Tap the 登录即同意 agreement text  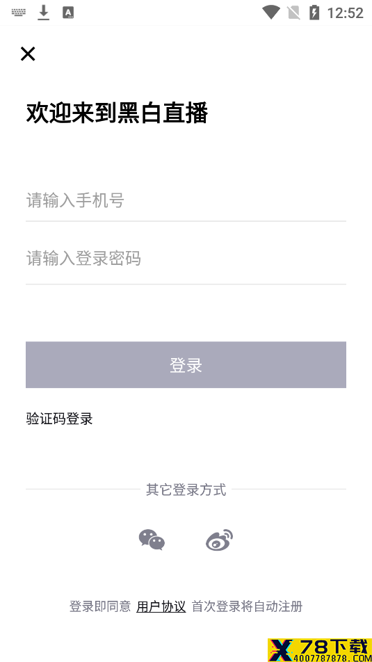coord(100,606)
